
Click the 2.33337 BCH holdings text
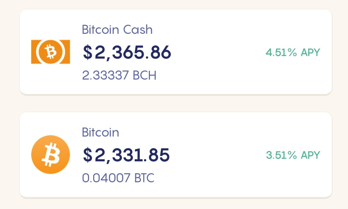119,75
